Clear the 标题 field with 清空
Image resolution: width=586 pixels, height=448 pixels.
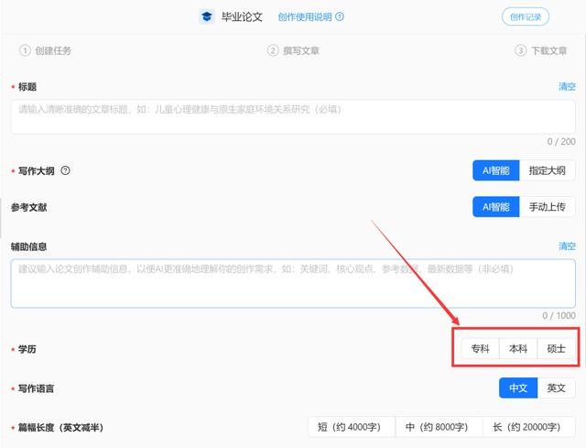coord(567,86)
